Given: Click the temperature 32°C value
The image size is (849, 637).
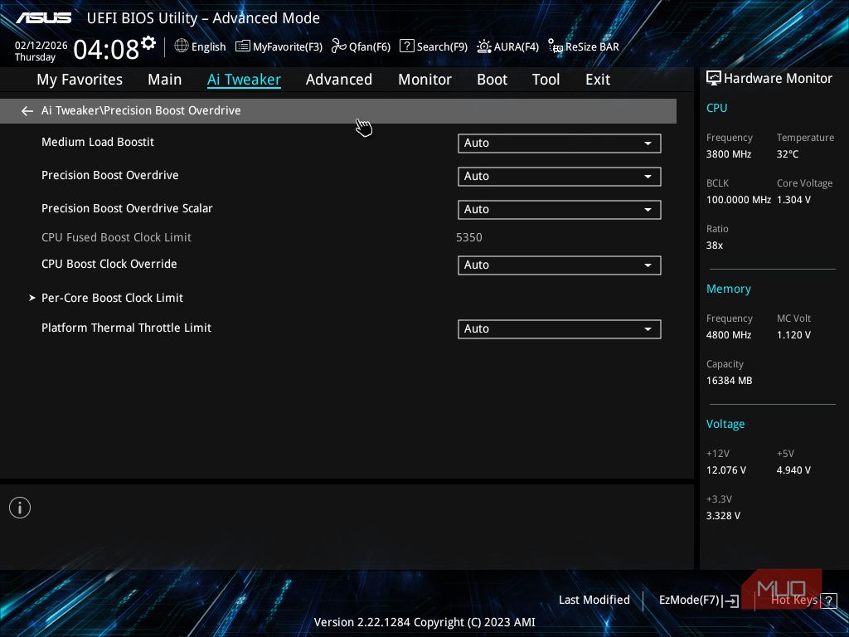Looking at the screenshot, I should tap(788, 154).
